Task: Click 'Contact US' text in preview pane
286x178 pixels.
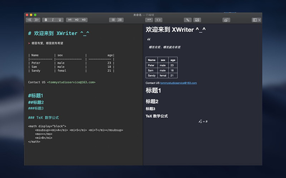Action: click(x=153, y=83)
